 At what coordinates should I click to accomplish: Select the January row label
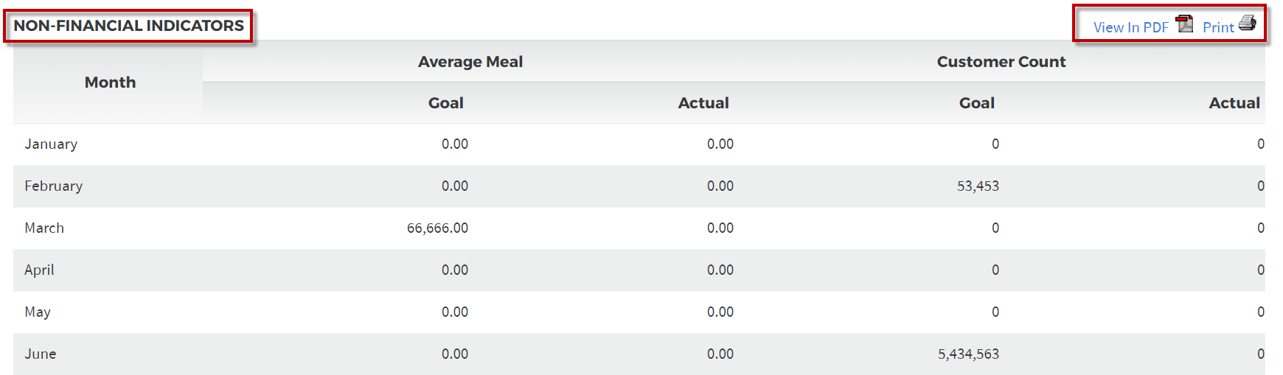pos(51,144)
